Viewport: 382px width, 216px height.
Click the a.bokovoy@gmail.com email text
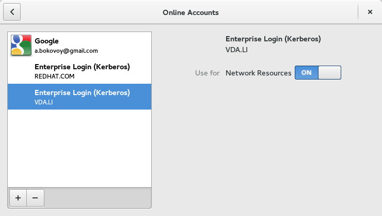tap(66, 51)
